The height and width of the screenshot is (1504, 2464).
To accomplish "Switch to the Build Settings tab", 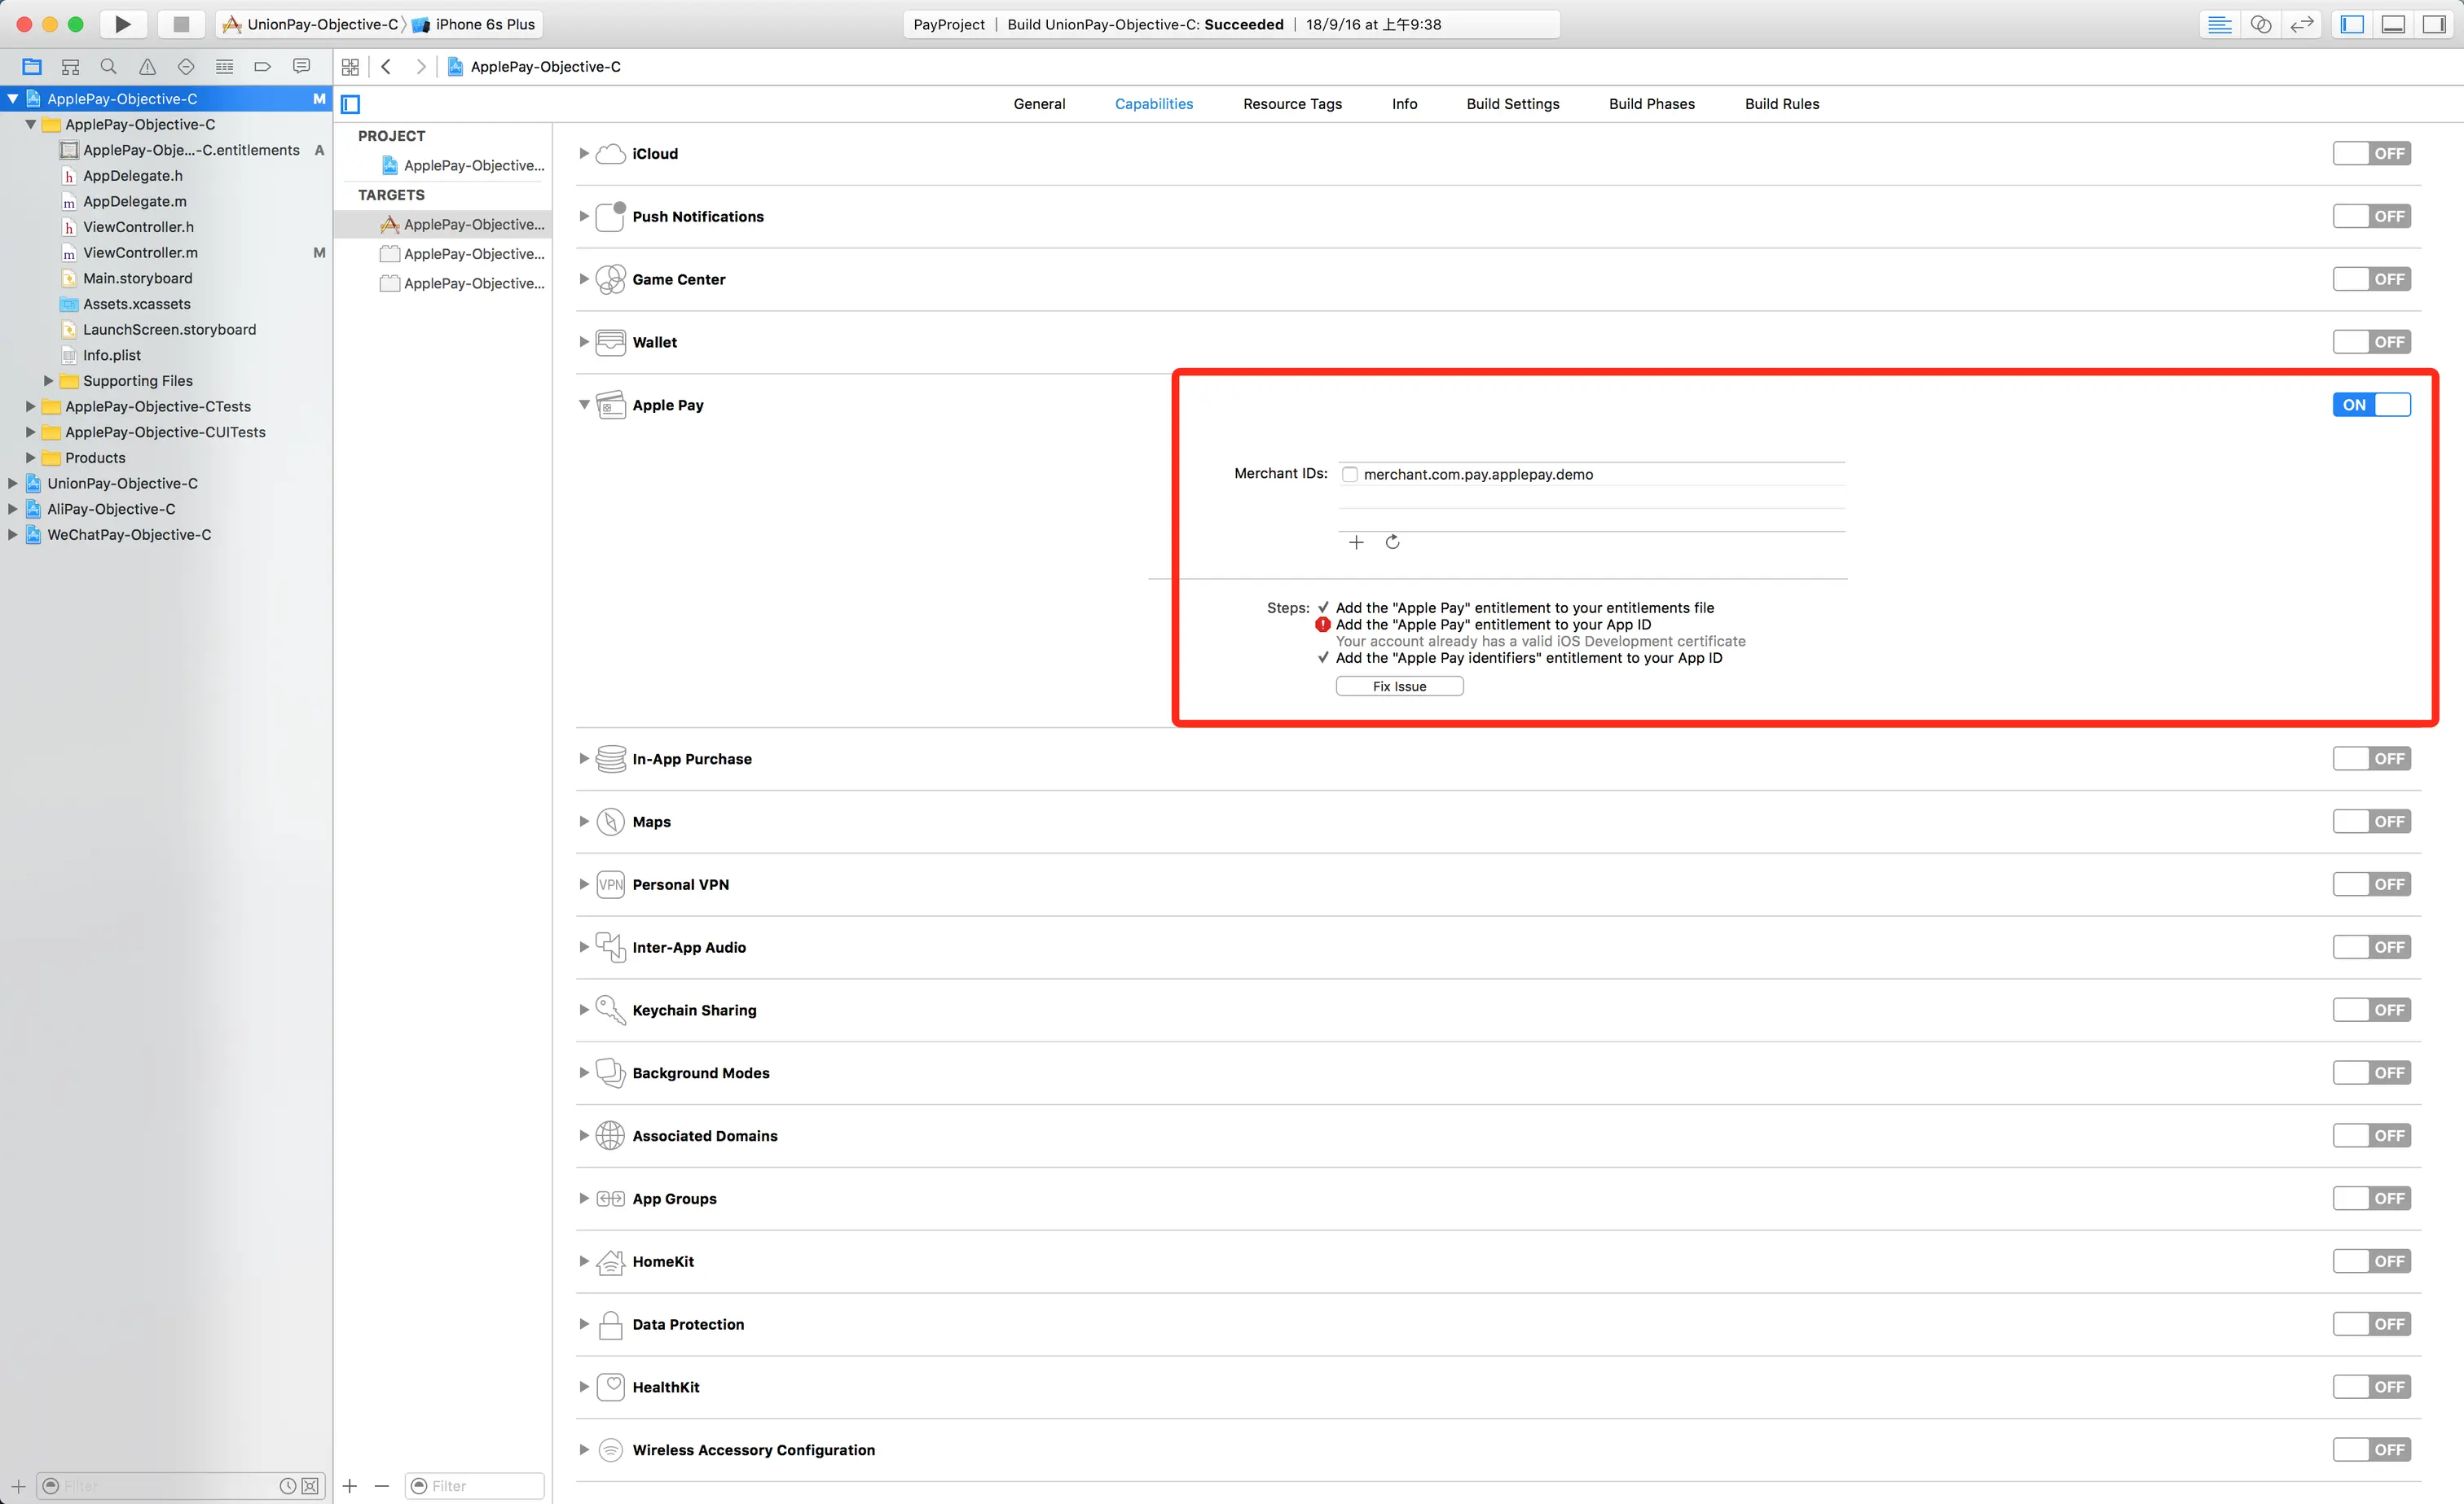I will (x=1512, y=104).
